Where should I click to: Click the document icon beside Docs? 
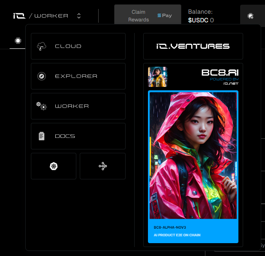tap(42, 136)
